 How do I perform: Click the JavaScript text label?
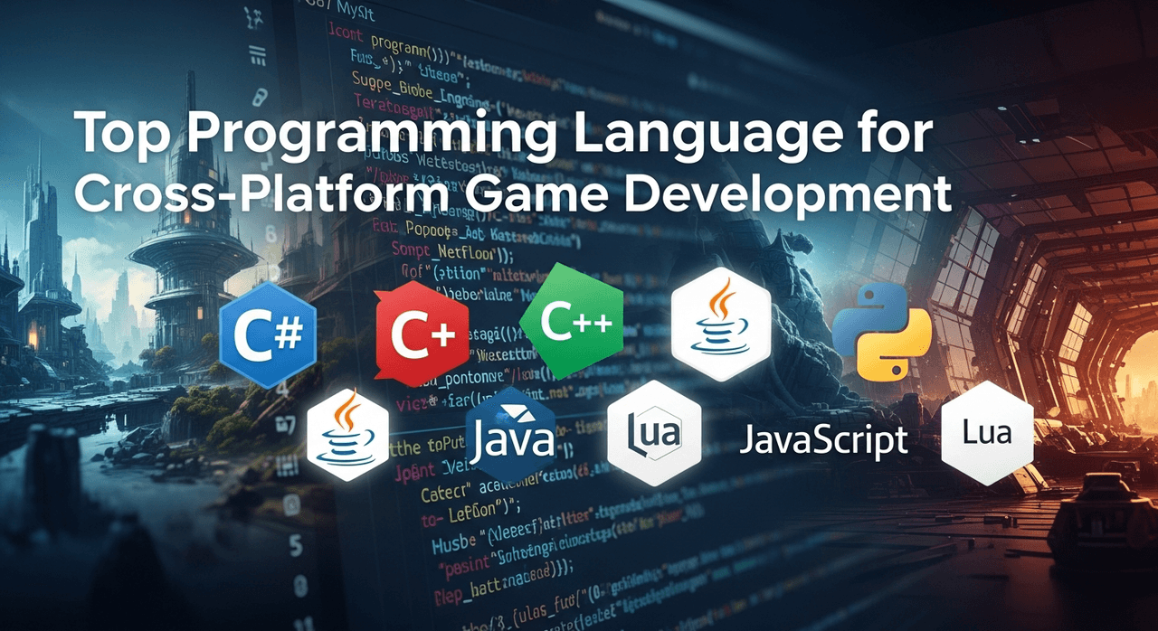[823, 440]
